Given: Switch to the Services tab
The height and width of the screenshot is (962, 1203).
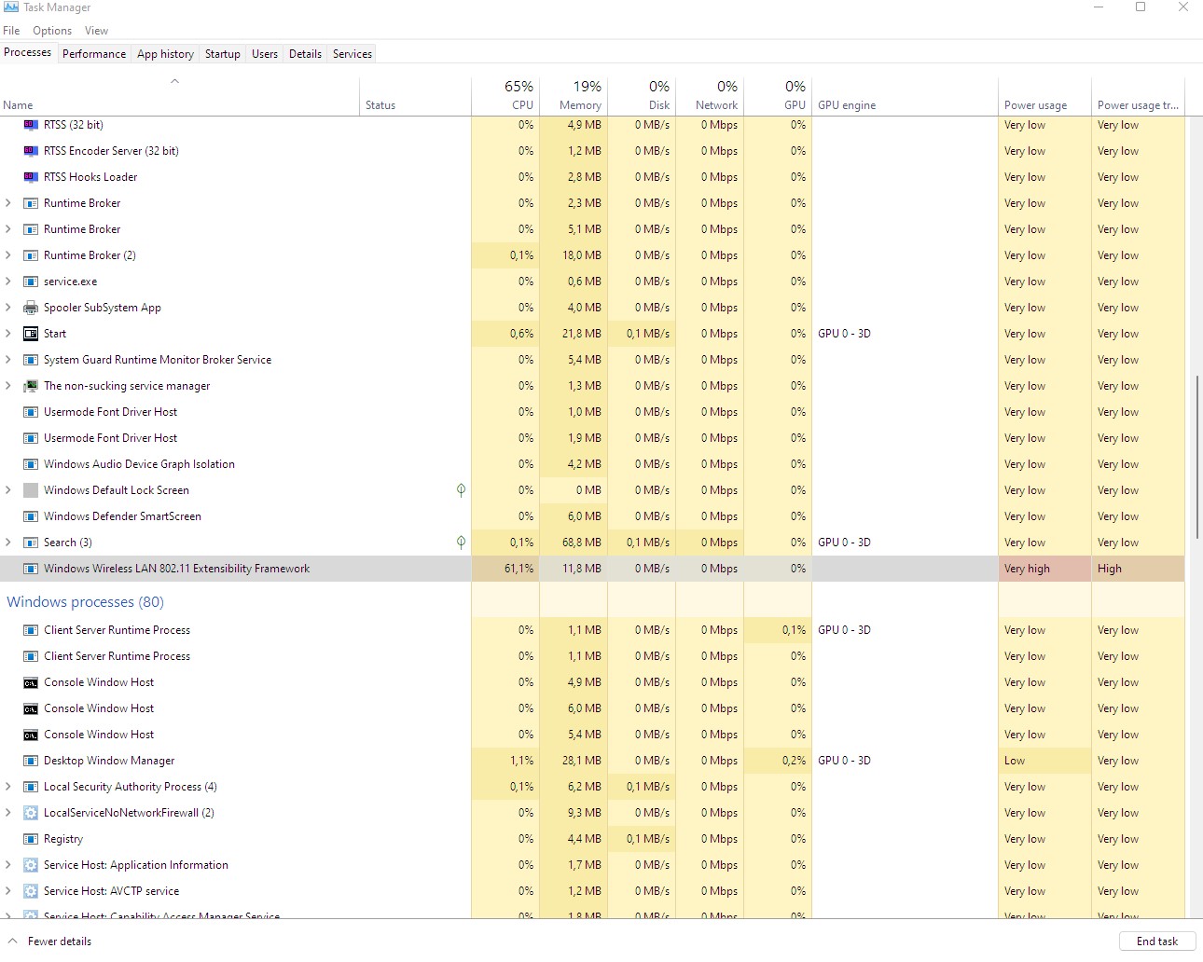Looking at the screenshot, I should click(x=353, y=54).
